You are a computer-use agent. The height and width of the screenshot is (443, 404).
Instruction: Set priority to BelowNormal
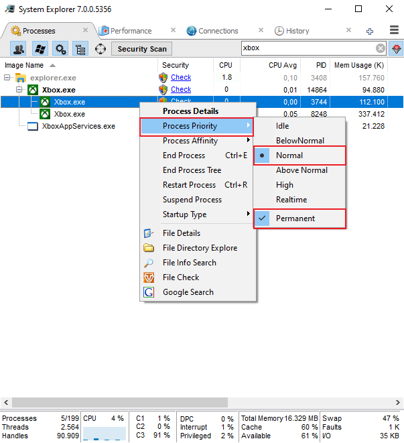pos(299,141)
